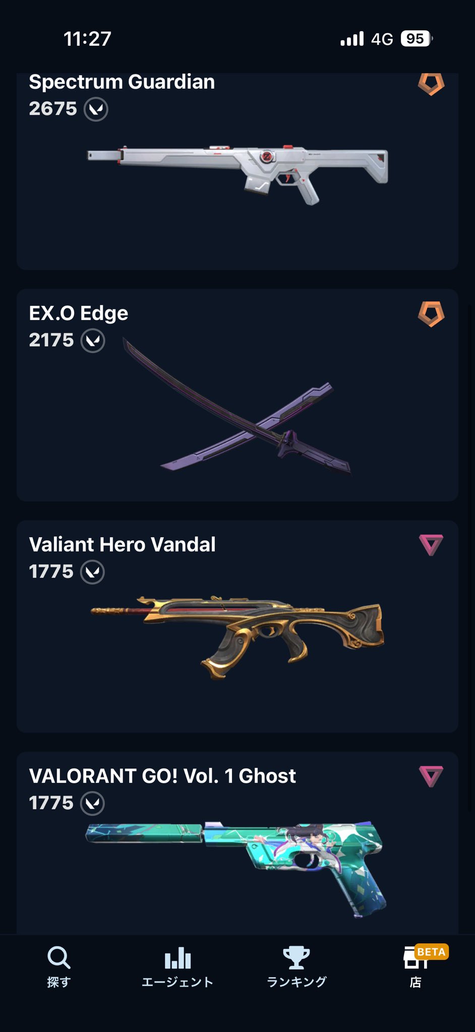The image size is (475, 1032).
Task: Tap pink triangle tier icon on VALORANT GO! Ghost
Action: [431, 777]
